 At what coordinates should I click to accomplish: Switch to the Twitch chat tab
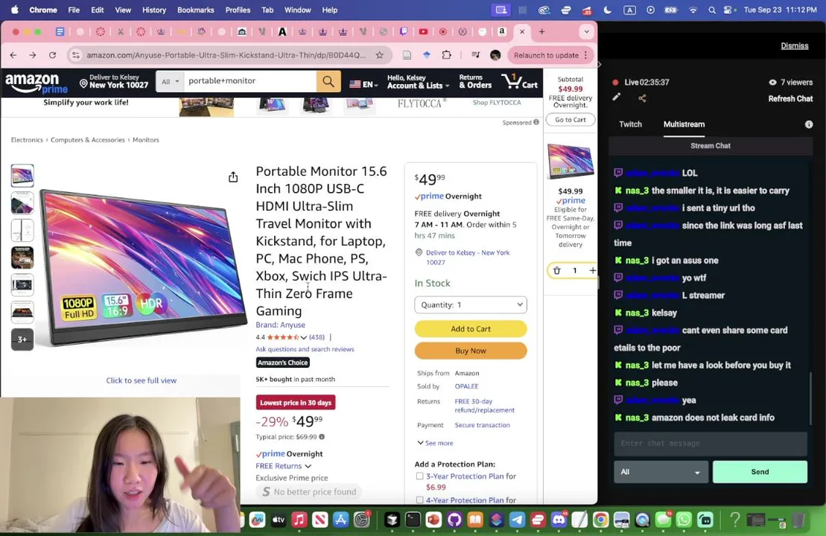click(x=630, y=124)
